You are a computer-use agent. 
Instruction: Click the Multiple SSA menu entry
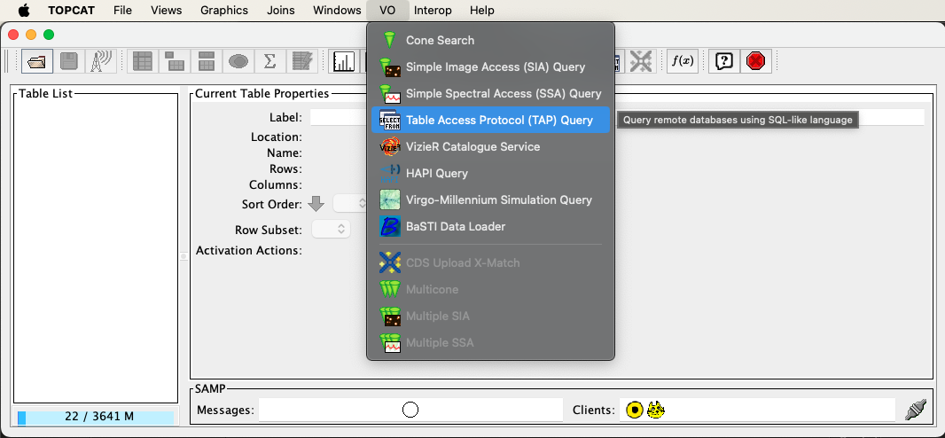click(490, 342)
